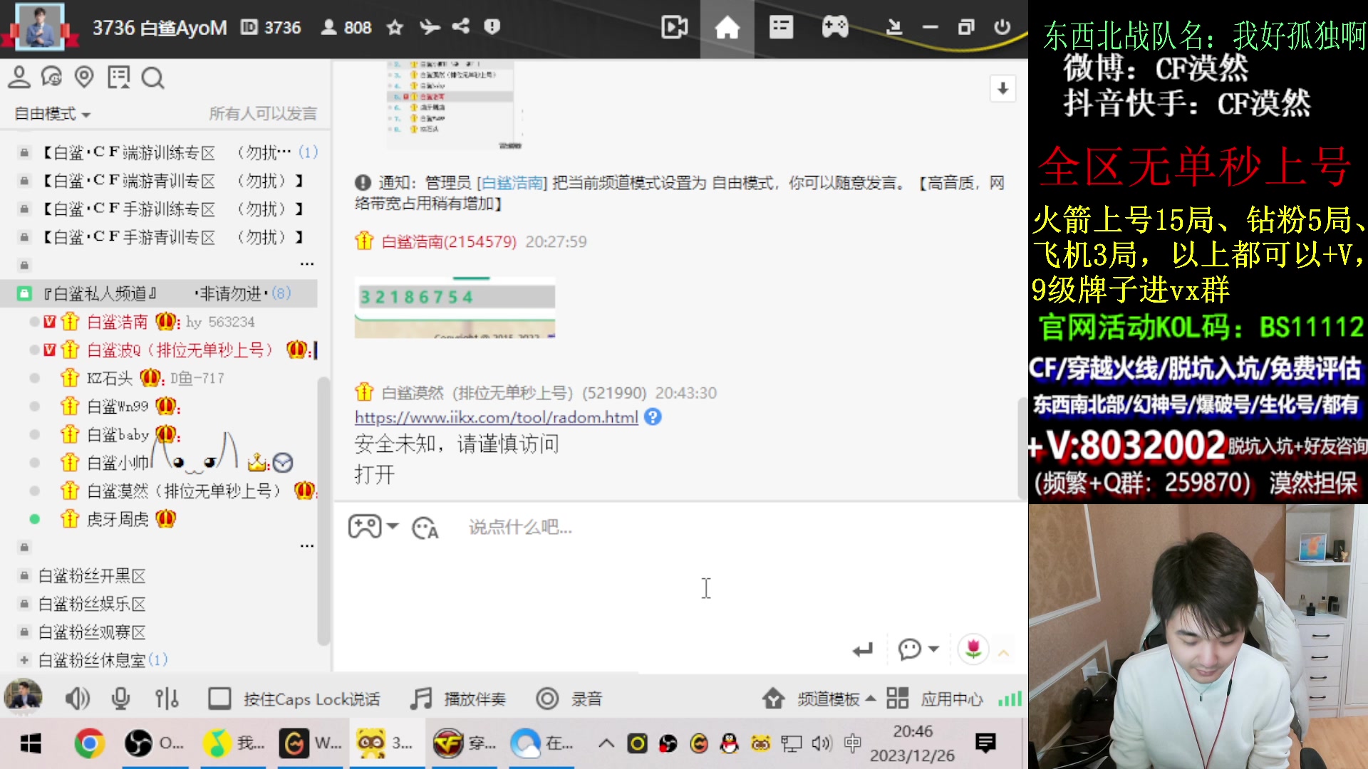
Task: Open channel 白鲨粉丝开黑区
Action: coord(92,576)
